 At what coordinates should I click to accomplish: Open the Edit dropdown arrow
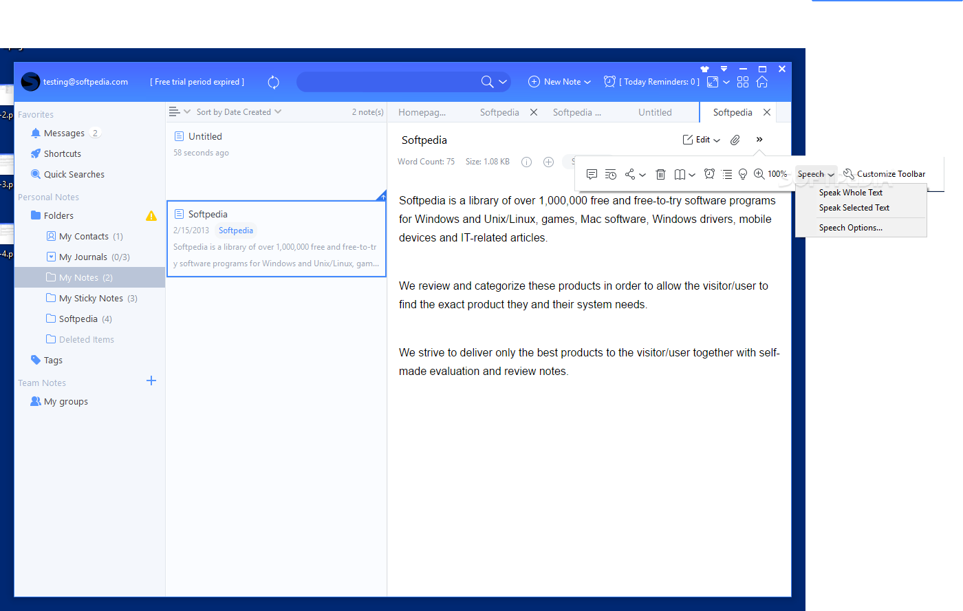coord(717,140)
